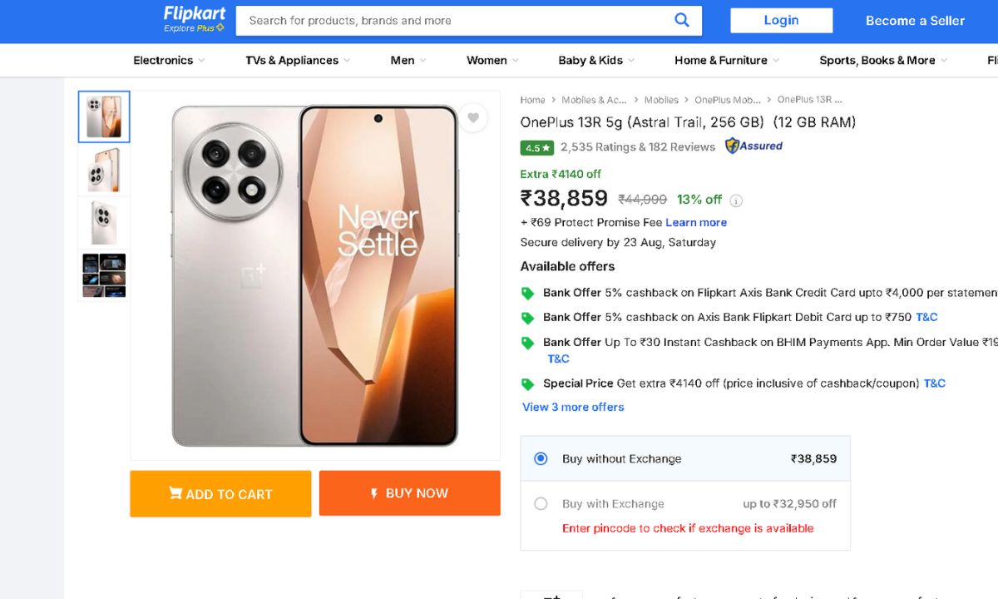The height and width of the screenshot is (599, 998).
Task: Open the View 3 more offers link
Action: (573, 407)
